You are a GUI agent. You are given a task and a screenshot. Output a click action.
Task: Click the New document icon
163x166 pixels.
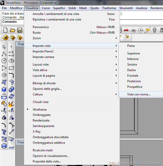5,30
